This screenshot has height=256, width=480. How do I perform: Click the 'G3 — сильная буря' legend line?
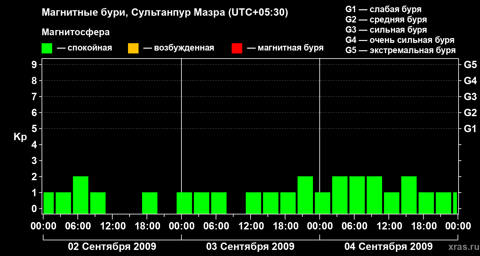point(386,30)
